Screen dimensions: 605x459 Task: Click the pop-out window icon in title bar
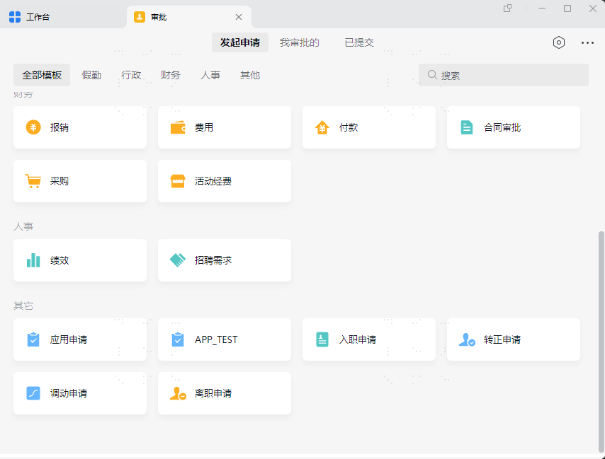508,8
